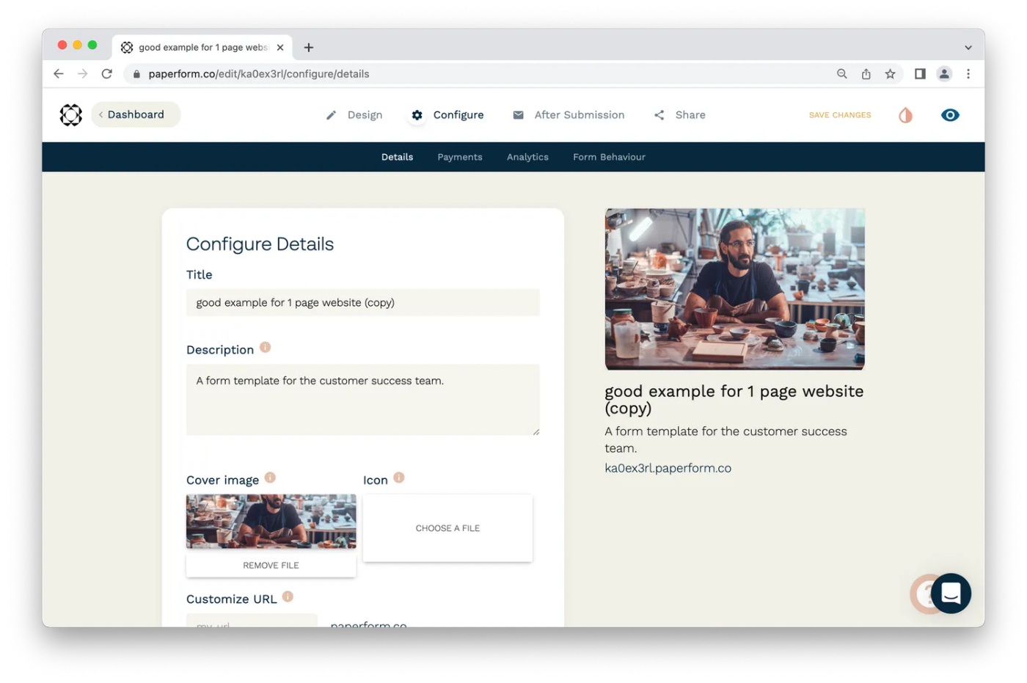Switch to the Payments tab

pos(460,157)
